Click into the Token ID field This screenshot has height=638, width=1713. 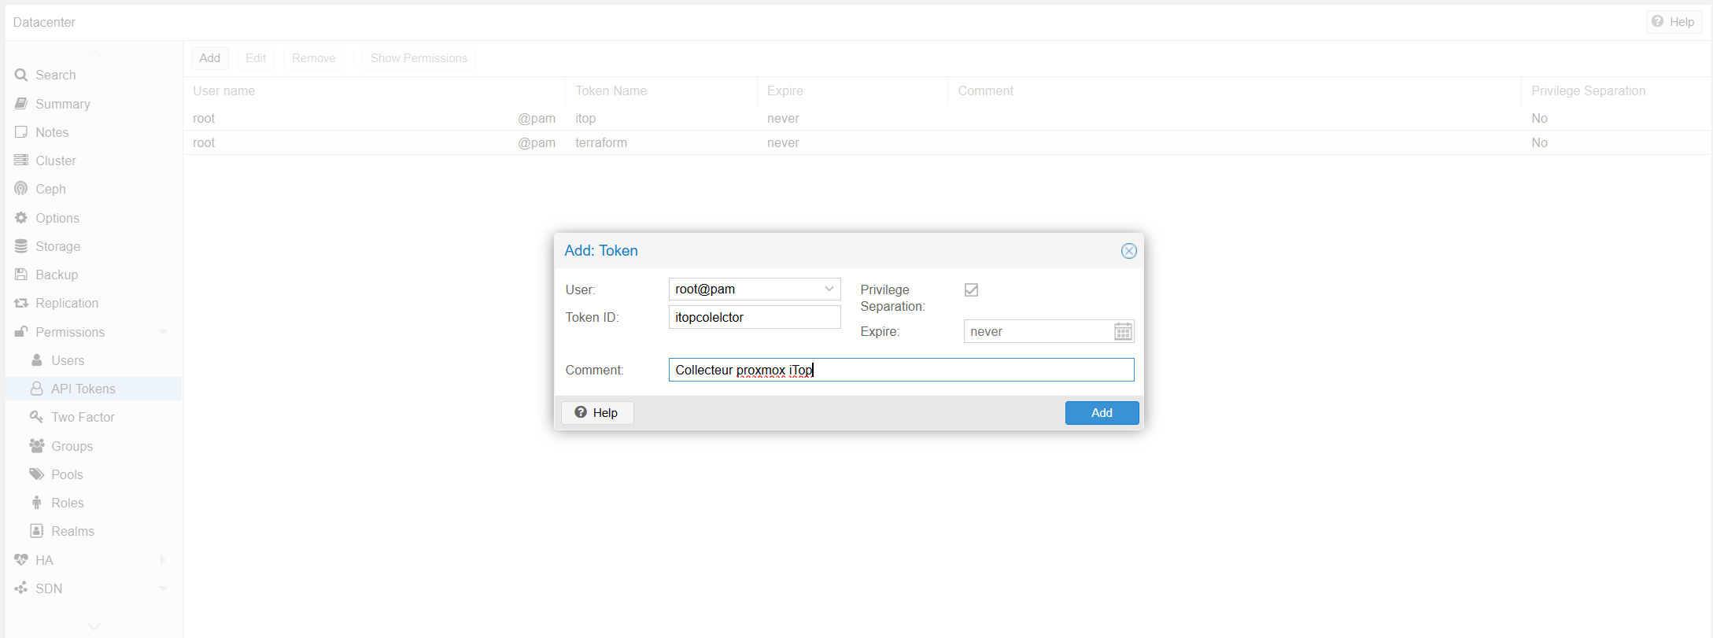pos(754,318)
